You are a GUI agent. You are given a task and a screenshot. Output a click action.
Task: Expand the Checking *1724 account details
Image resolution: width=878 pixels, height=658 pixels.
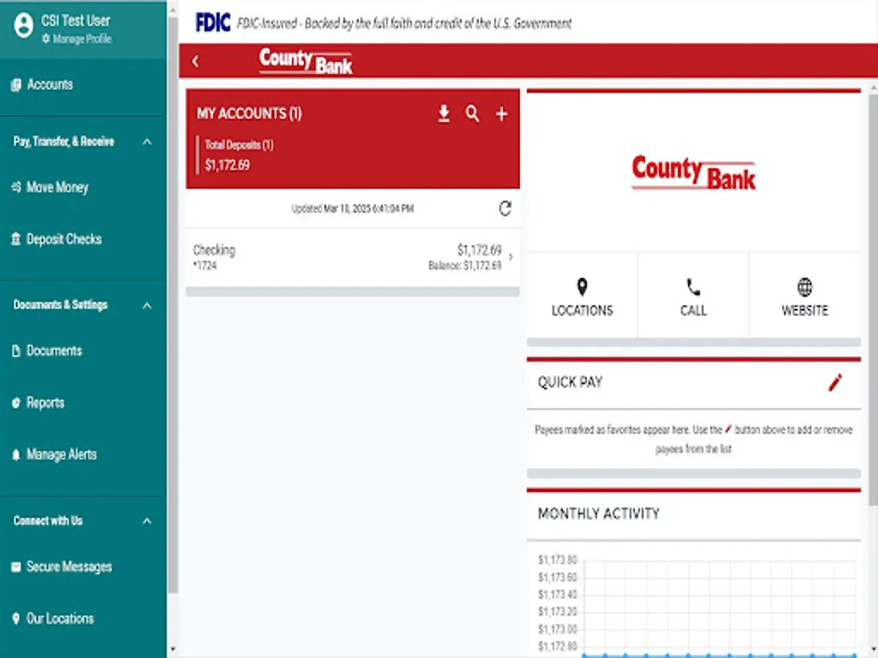(511, 257)
